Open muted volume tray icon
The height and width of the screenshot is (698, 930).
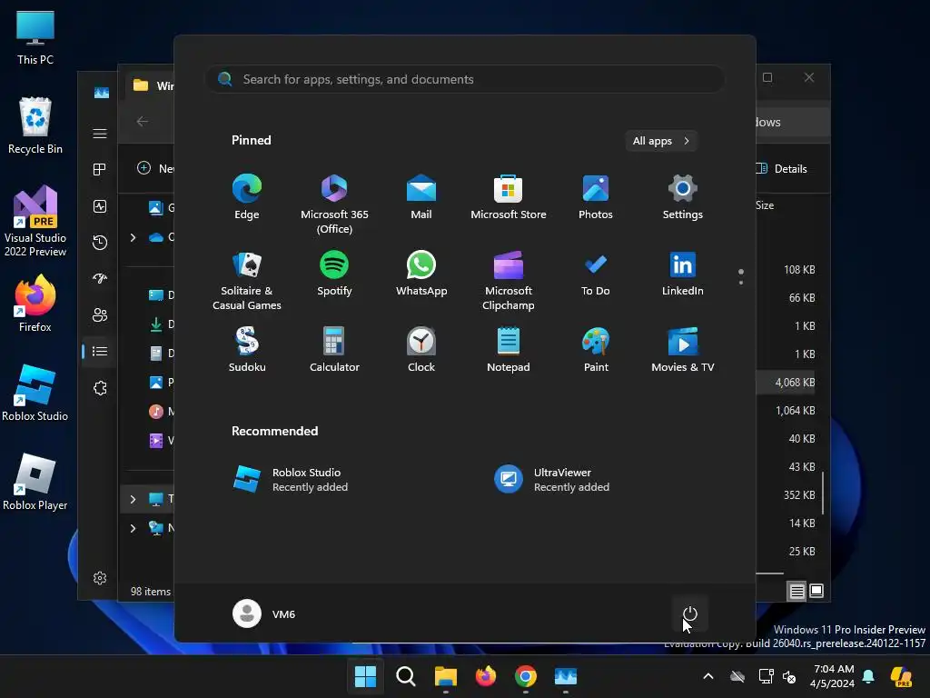789,676
